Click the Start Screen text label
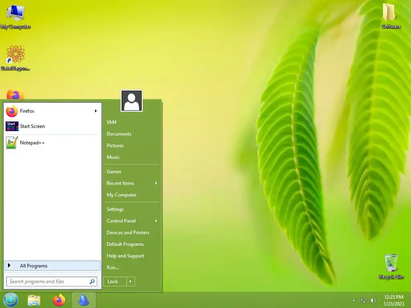This screenshot has width=411, height=308. (x=33, y=126)
